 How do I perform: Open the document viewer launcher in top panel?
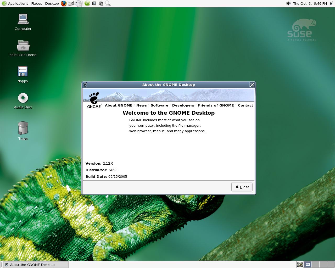coord(78,3)
